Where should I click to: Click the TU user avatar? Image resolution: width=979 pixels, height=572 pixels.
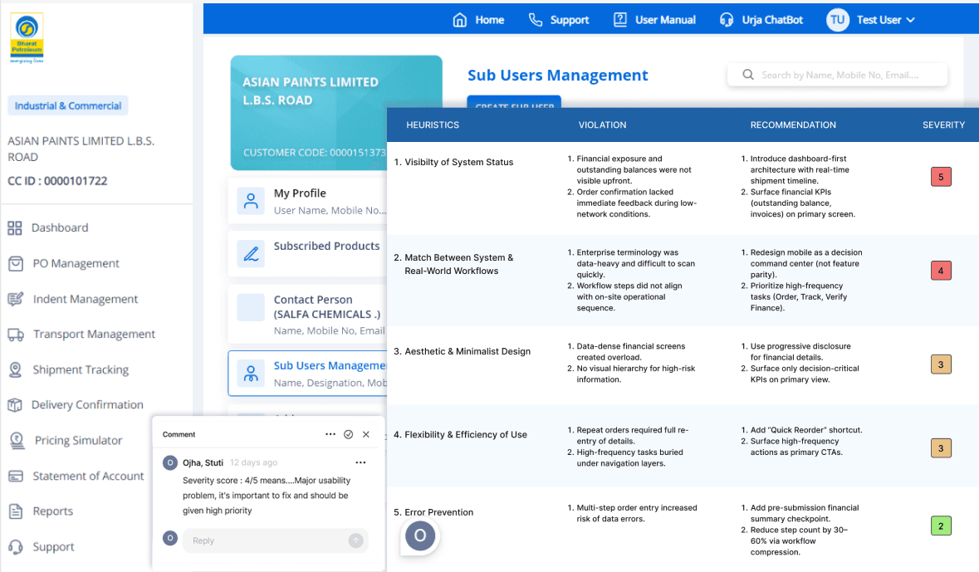tap(837, 20)
